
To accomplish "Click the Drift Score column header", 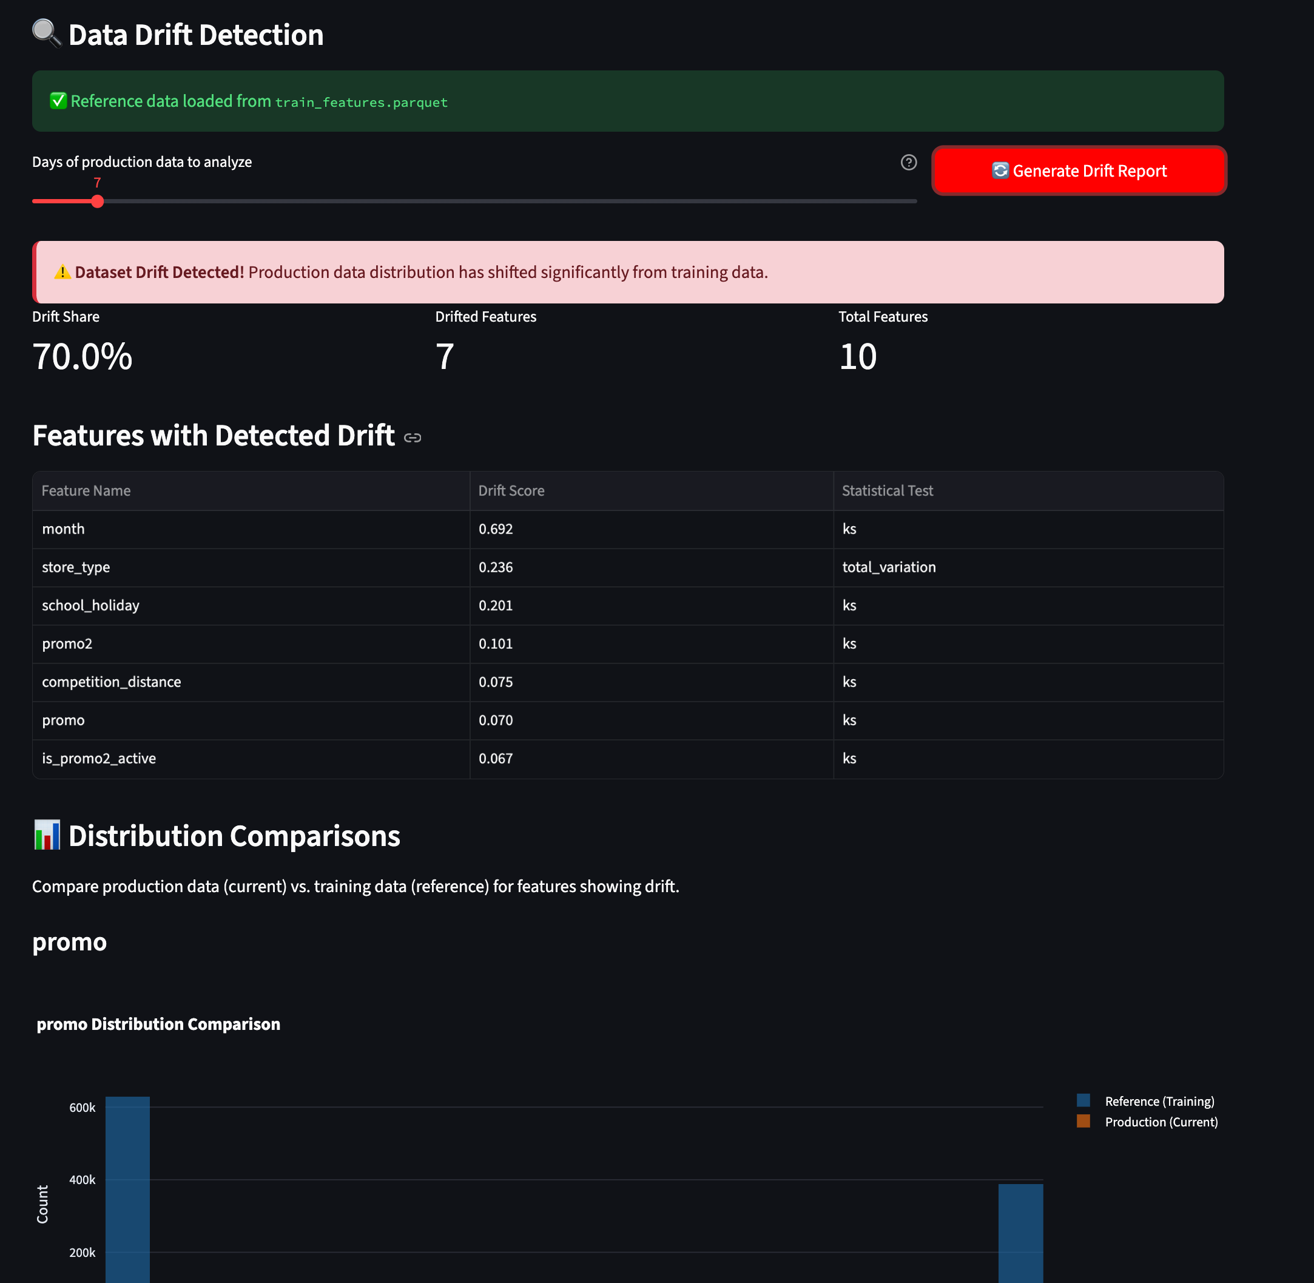I will click(x=511, y=490).
